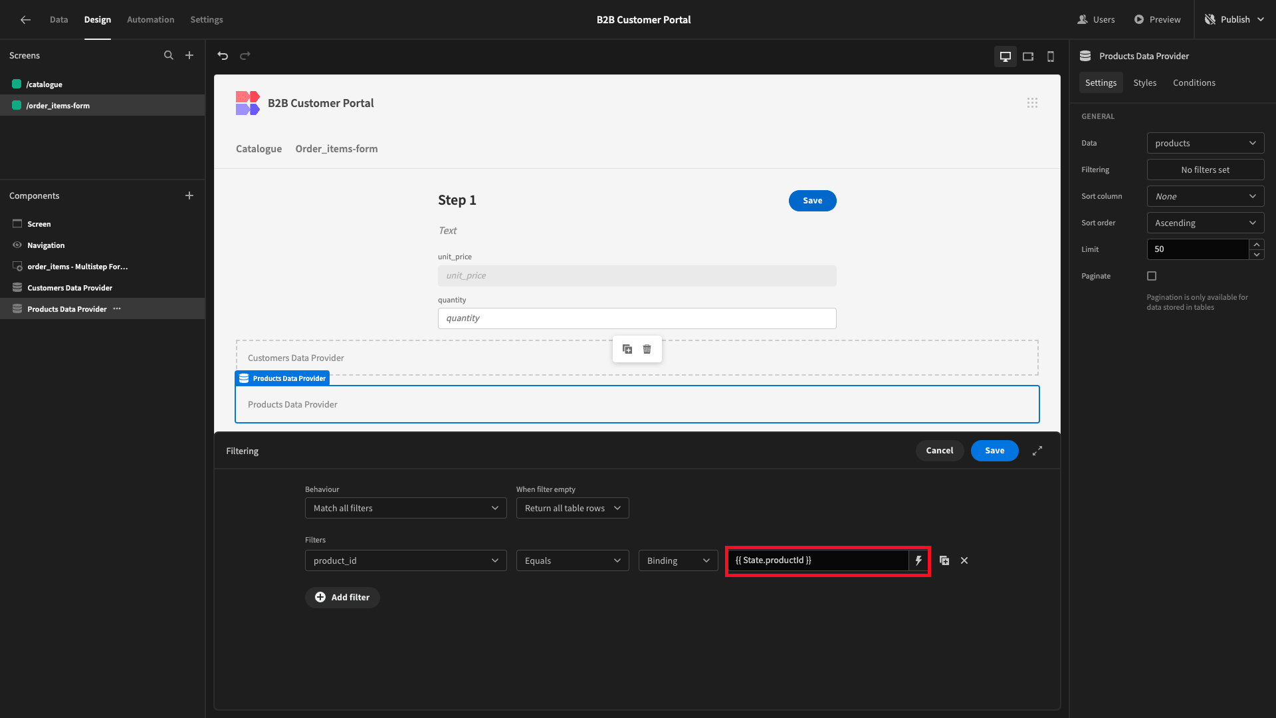The image size is (1276, 718).
Task: Open the Styles tab
Action: [x=1144, y=82]
